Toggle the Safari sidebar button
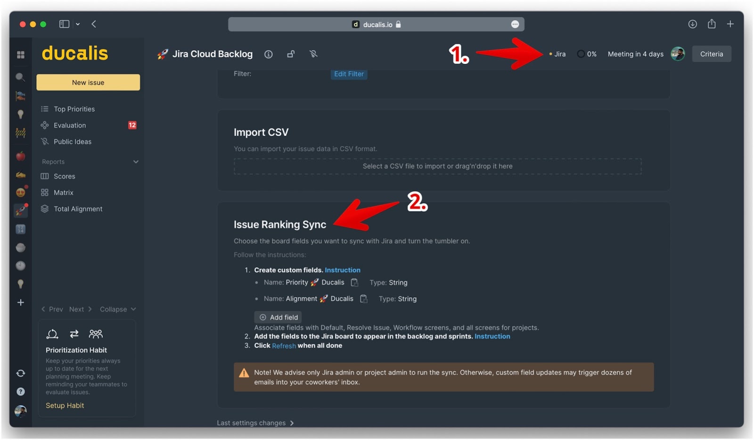The width and height of the screenshot is (754, 440). click(x=64, y=24)
